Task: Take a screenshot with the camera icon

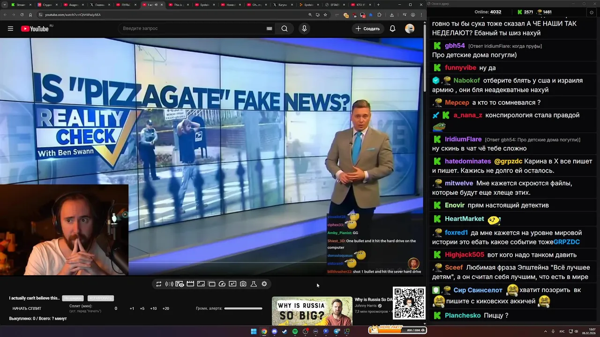Action: [243, 284]
